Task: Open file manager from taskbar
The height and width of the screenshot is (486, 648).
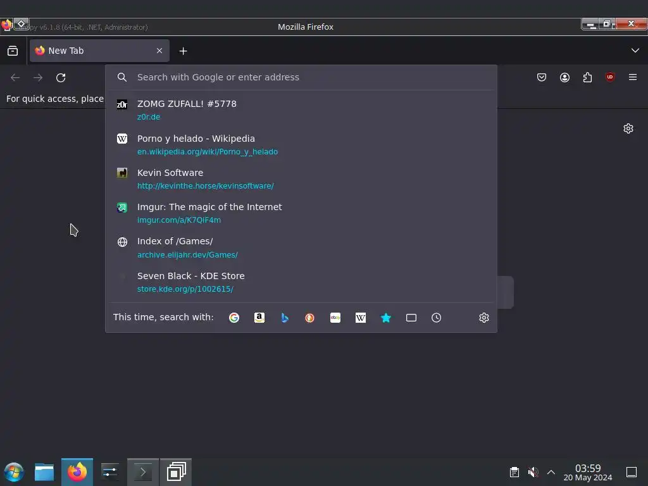Action: pyautogui.click(x=44, y=472)
